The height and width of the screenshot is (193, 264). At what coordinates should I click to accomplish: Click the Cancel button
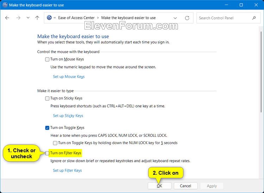[186, 186]
